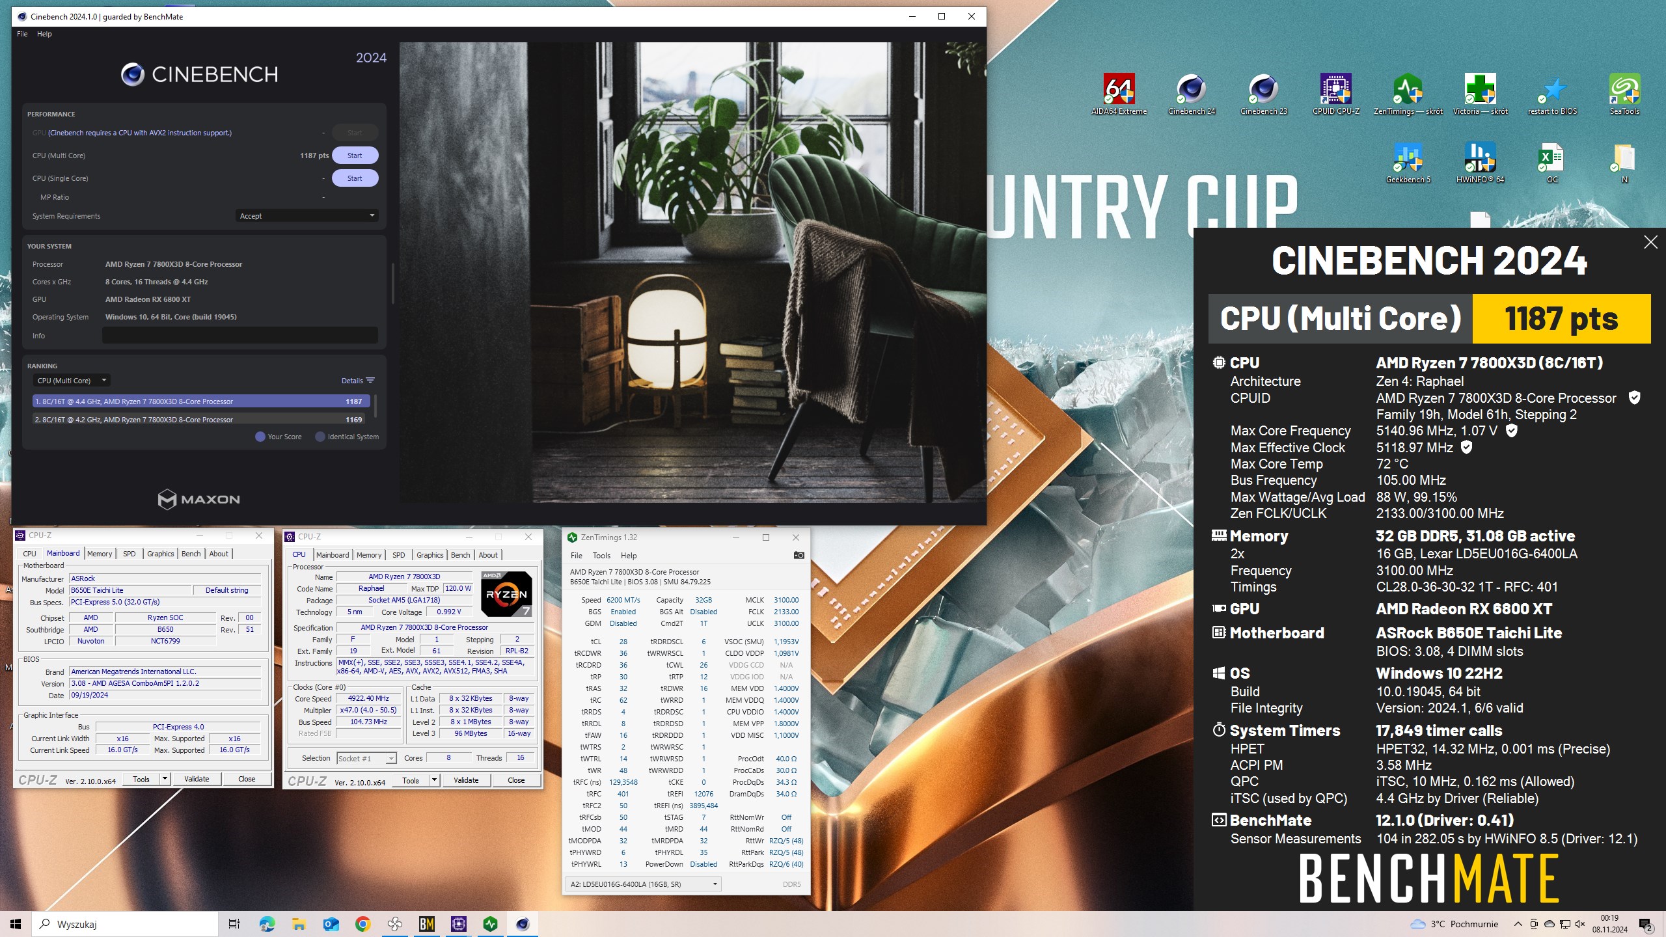The height and width of the screenshot is (937, 1666).
Task: Open the Windows Start menu
Action: point(16,924)
